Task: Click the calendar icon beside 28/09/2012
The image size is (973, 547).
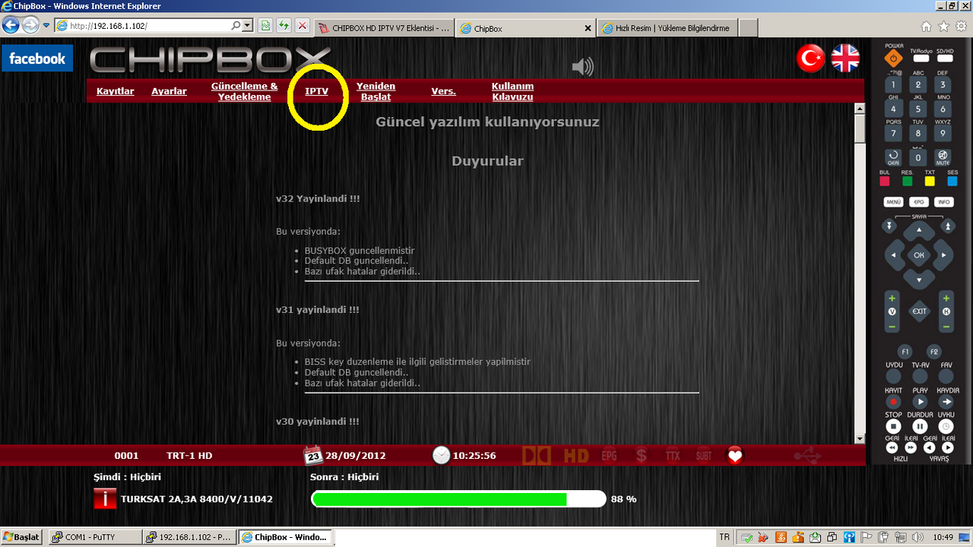Action: pos(313,455)
